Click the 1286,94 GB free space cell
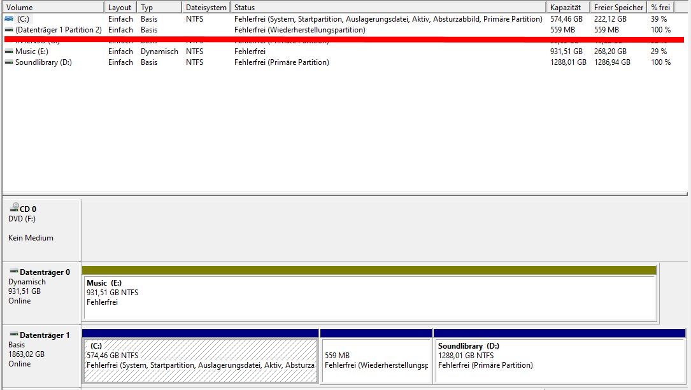 612,62
